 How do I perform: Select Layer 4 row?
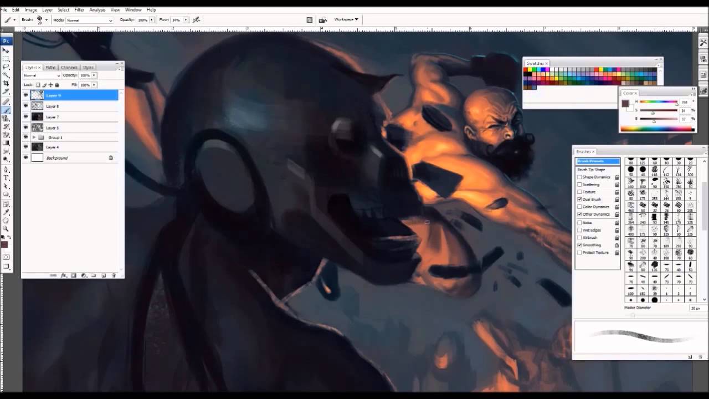[70, 147]
